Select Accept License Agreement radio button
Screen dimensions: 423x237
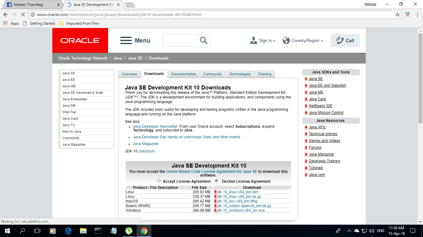pos(159,181)
